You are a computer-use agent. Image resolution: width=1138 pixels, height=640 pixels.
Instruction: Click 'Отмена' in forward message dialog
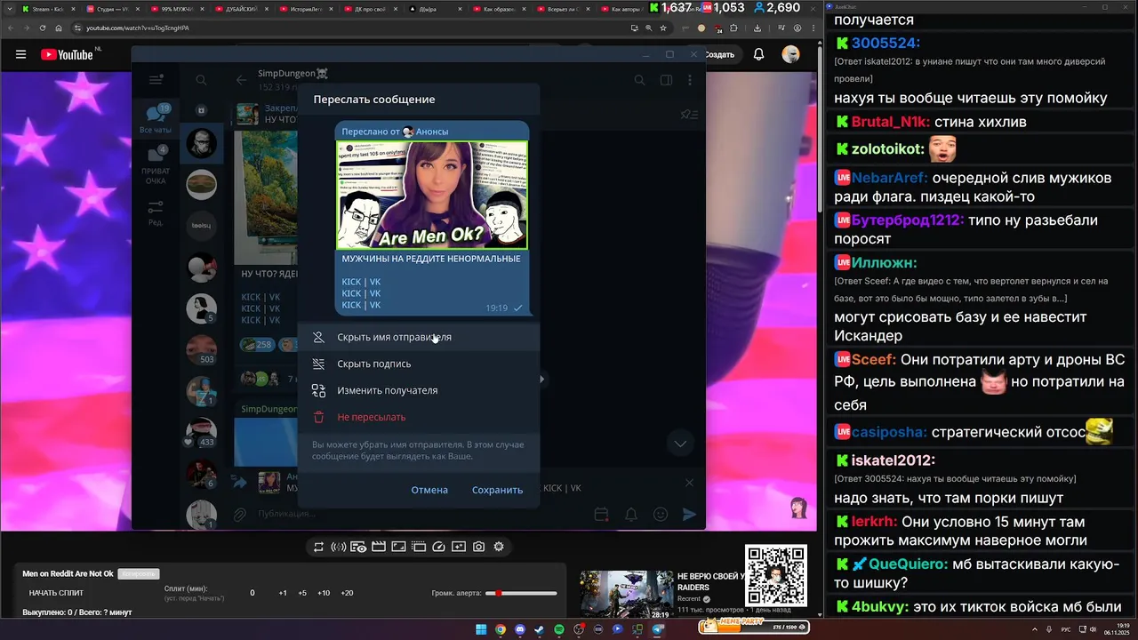(429, 490)
